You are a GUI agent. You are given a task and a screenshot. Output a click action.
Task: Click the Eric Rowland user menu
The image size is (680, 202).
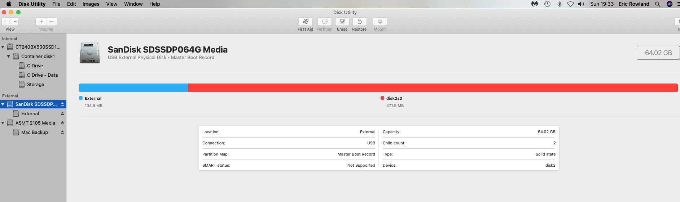(634, 4)
